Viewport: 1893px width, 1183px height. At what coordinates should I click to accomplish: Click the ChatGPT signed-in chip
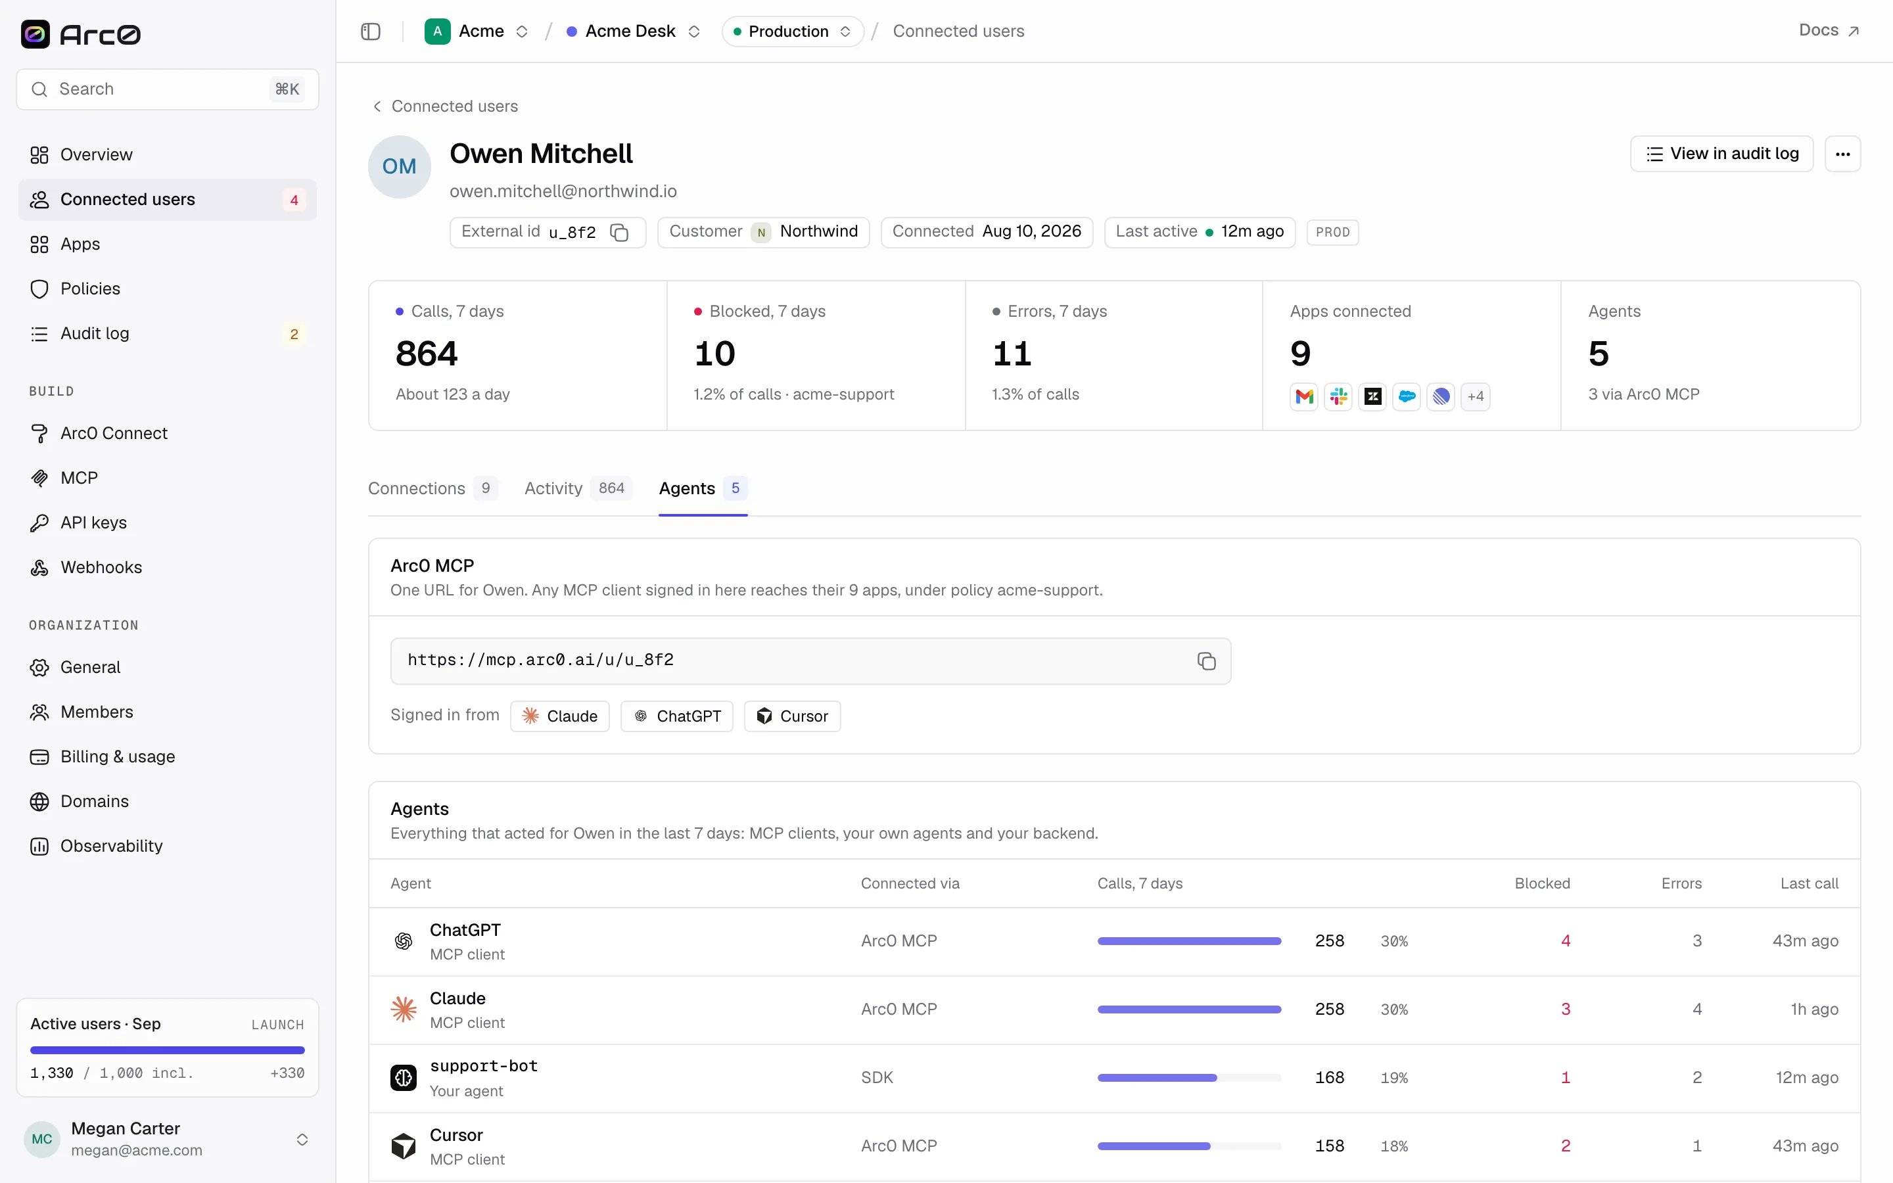pos(676,716)
